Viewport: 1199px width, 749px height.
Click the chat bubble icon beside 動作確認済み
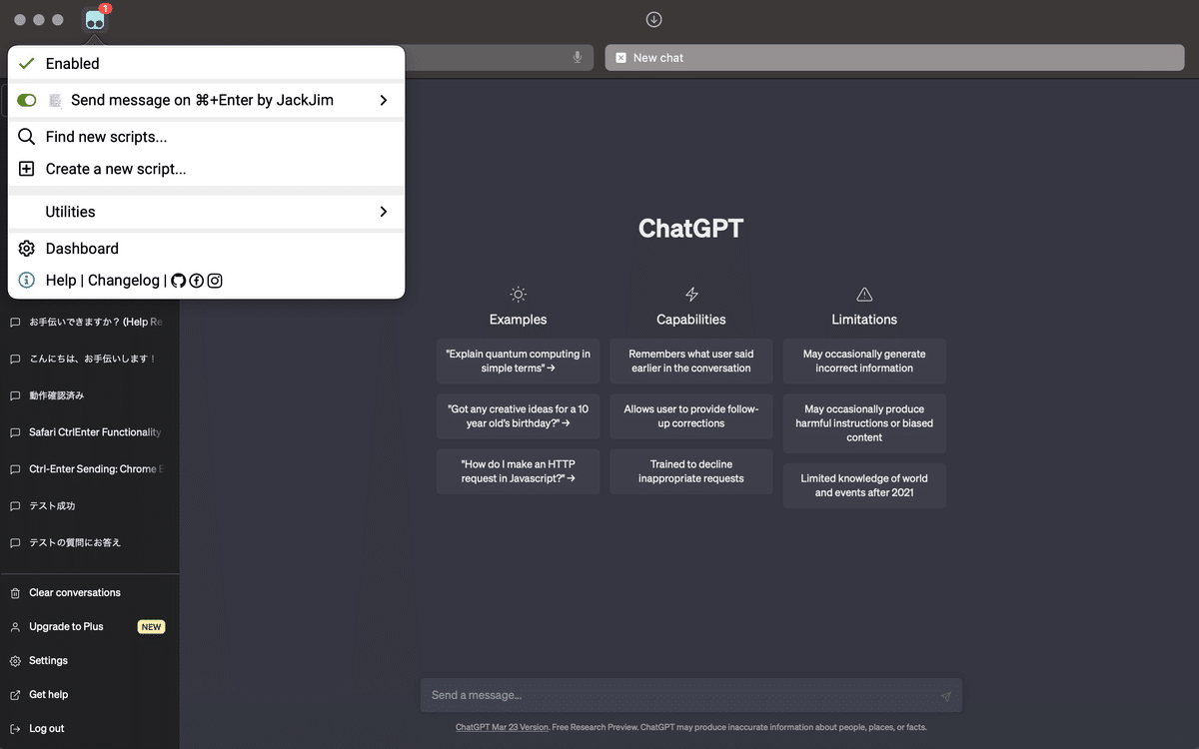pyautogui.click(x=15, y=395)
